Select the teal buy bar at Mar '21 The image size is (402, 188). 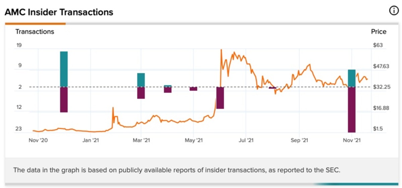[x=141, y=80]
